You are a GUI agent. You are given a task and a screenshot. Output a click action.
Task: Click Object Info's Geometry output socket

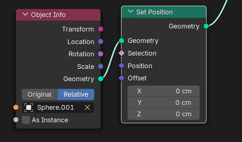(x=101, y=79)
